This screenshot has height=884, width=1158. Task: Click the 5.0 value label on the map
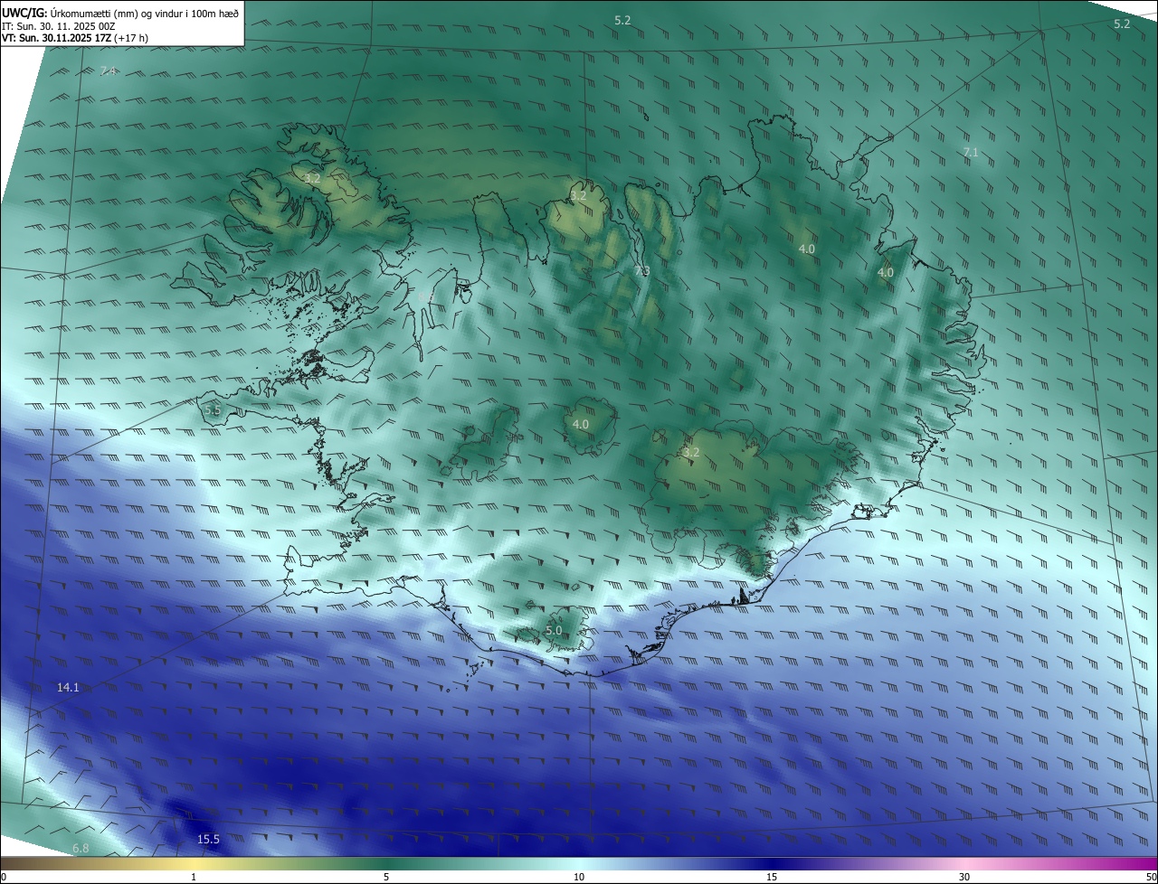coord(554,630)
